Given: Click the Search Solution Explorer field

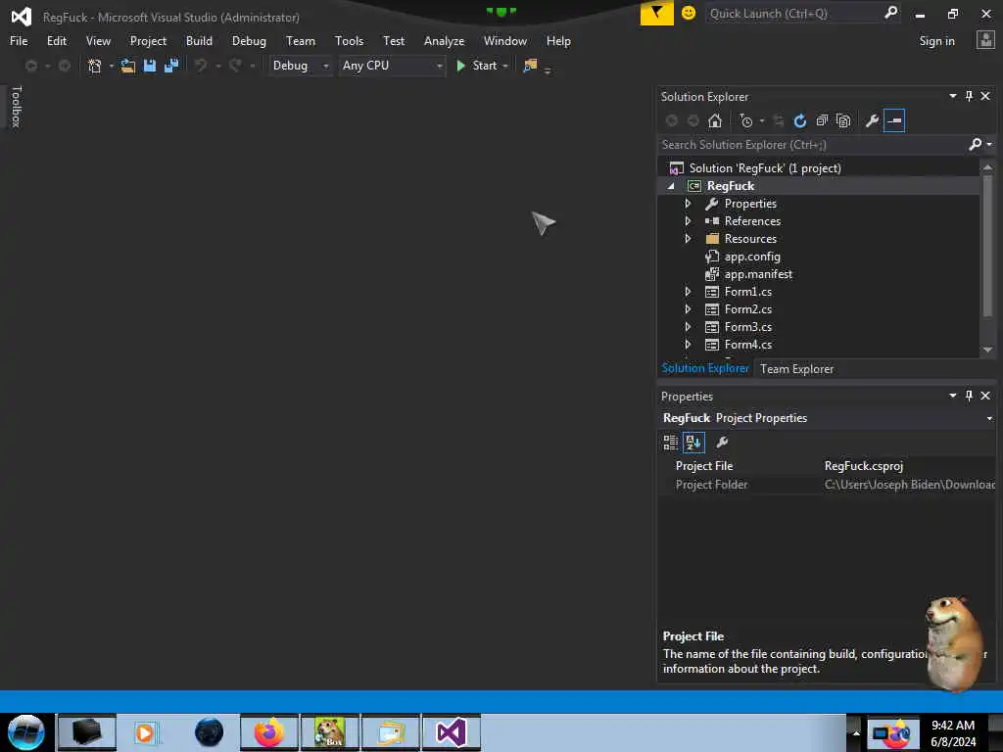Looking at the screenshot, I should [x=812, y=145].
